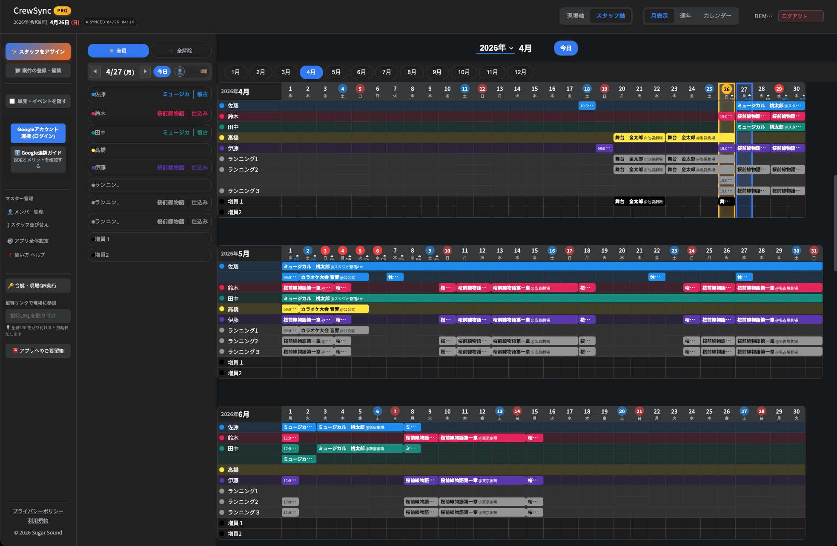
Task: Open 鈴木's 桜前線物語 仕込み card
Action: point(149,113)
